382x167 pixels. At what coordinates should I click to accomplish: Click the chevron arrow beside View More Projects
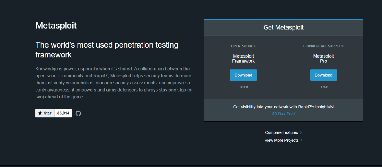click(301, 140)
